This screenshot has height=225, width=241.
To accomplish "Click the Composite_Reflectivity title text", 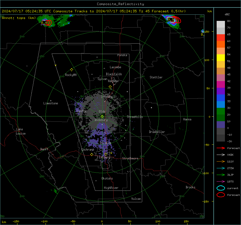I will click(120, 4).
